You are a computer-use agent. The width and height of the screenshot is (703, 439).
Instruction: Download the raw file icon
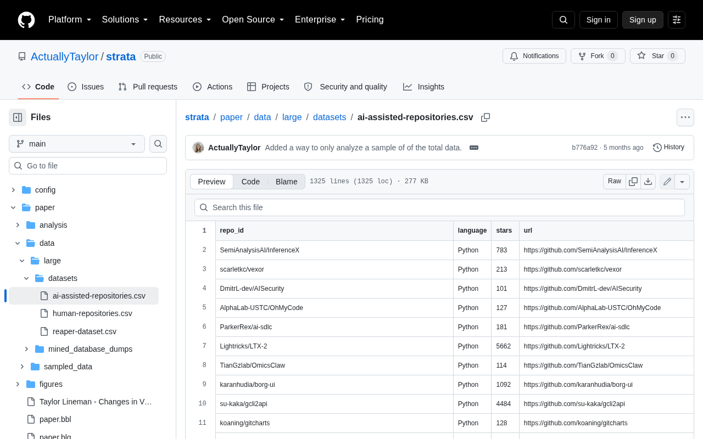point(648,182)
